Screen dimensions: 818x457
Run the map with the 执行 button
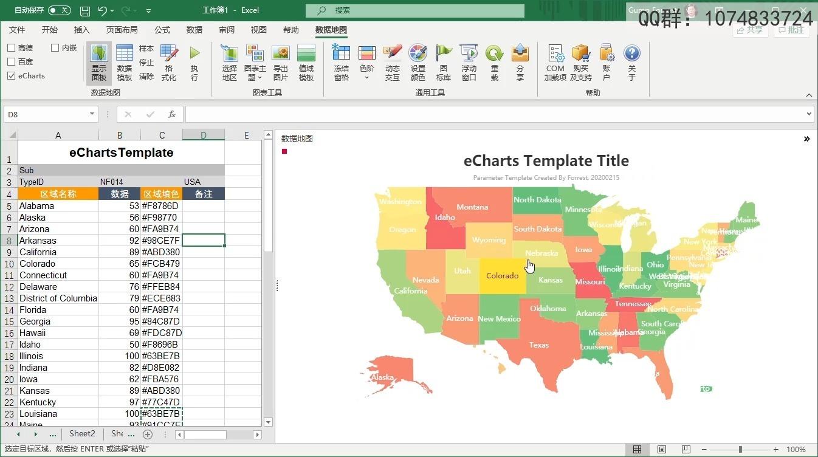(194, 63)
